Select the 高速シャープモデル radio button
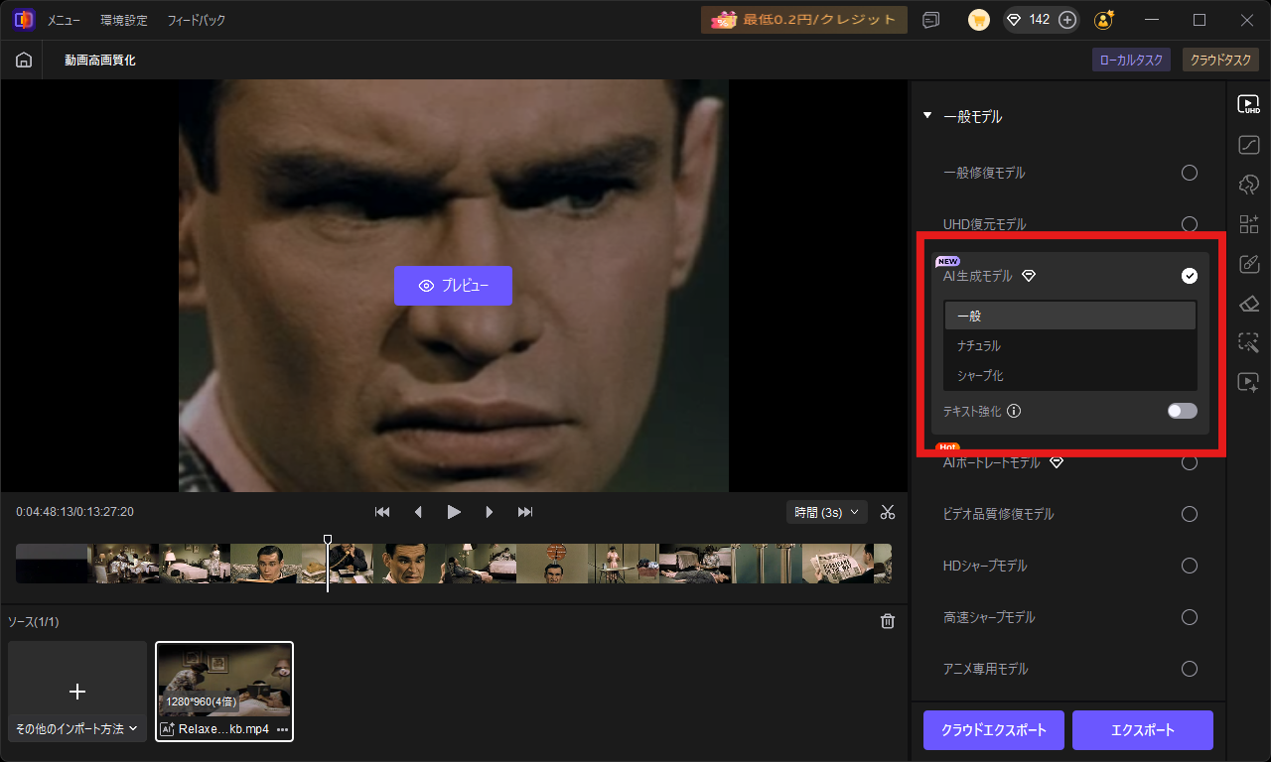Viewport: 1271px width, 762px height. [x=1190, y=617]
